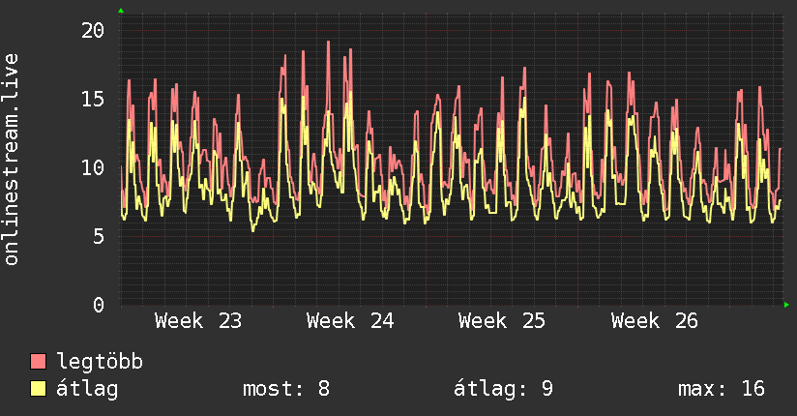The width and height of the screenshot is (797, 416).
Task: Click the átlag: 9 statistic
Action: (503, 389)
